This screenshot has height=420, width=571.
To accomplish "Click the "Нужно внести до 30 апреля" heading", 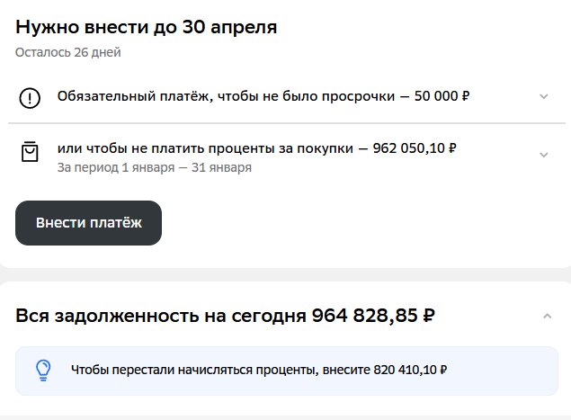I will 146,27.
